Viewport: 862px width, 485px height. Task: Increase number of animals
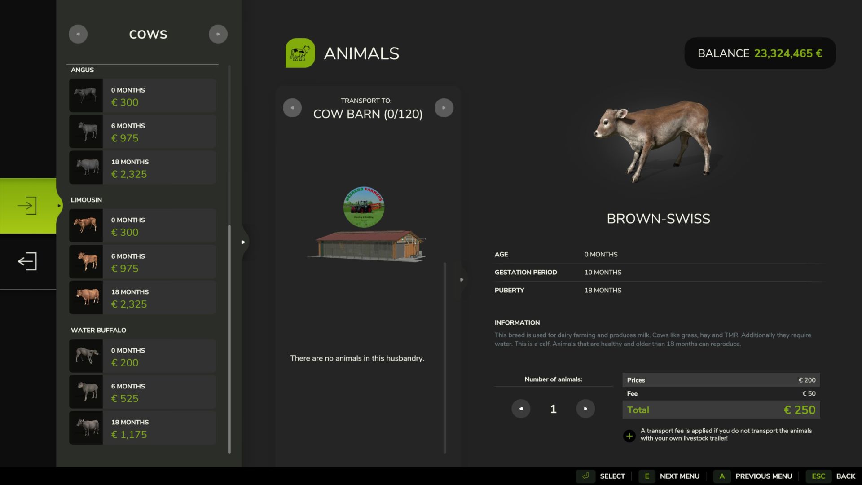click(585, 409)
